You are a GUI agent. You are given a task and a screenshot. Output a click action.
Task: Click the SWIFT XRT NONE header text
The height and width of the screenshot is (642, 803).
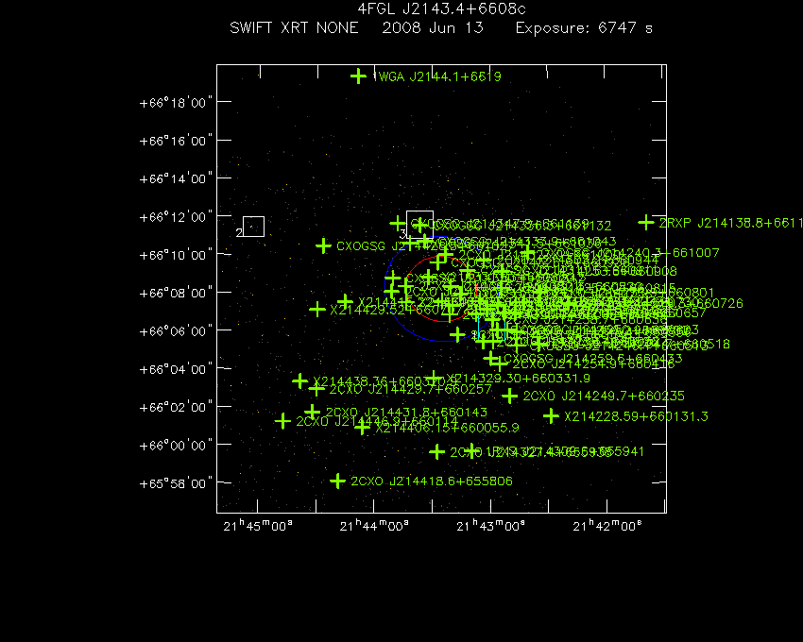click(294, 27)
